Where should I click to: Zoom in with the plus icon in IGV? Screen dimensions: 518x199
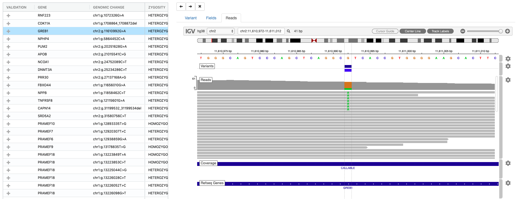tap(508, 31)
